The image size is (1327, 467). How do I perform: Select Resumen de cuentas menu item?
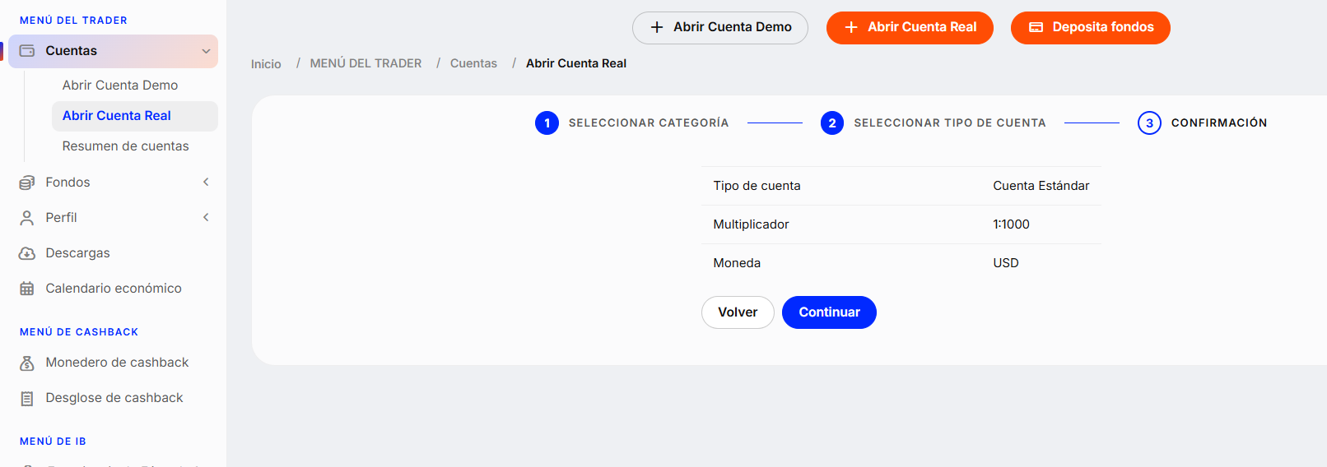click(x=126, y=146)
